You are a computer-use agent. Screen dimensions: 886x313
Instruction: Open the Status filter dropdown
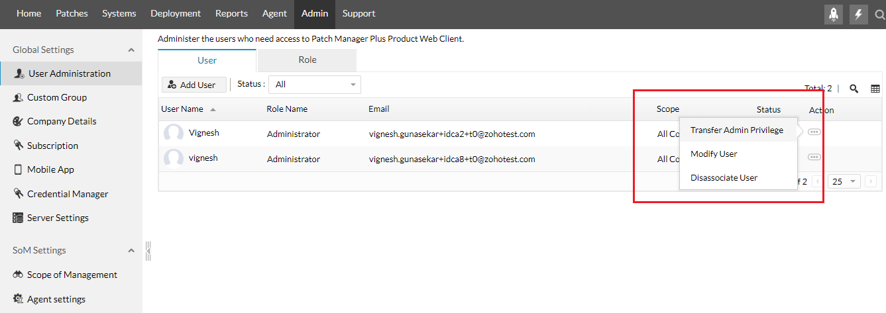315,85
